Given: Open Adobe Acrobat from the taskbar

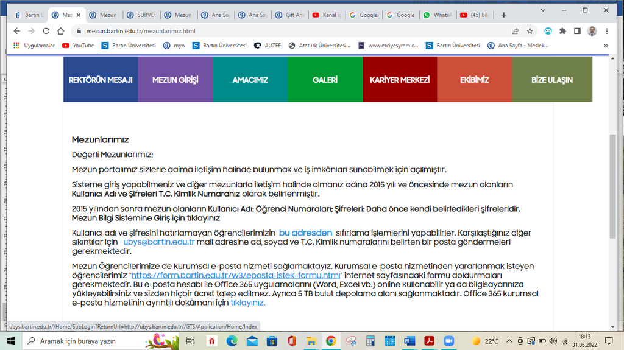Looking at the screenshot, I should 429,341.
